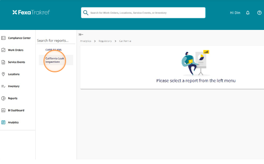The image size is (264, 164).
Task: Select the CARB R3 XML report
Action: click(54, 50)
